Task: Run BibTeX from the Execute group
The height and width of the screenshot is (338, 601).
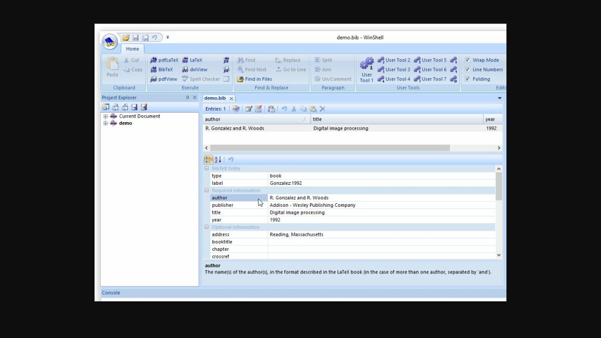Action: (x=162, y=70)
